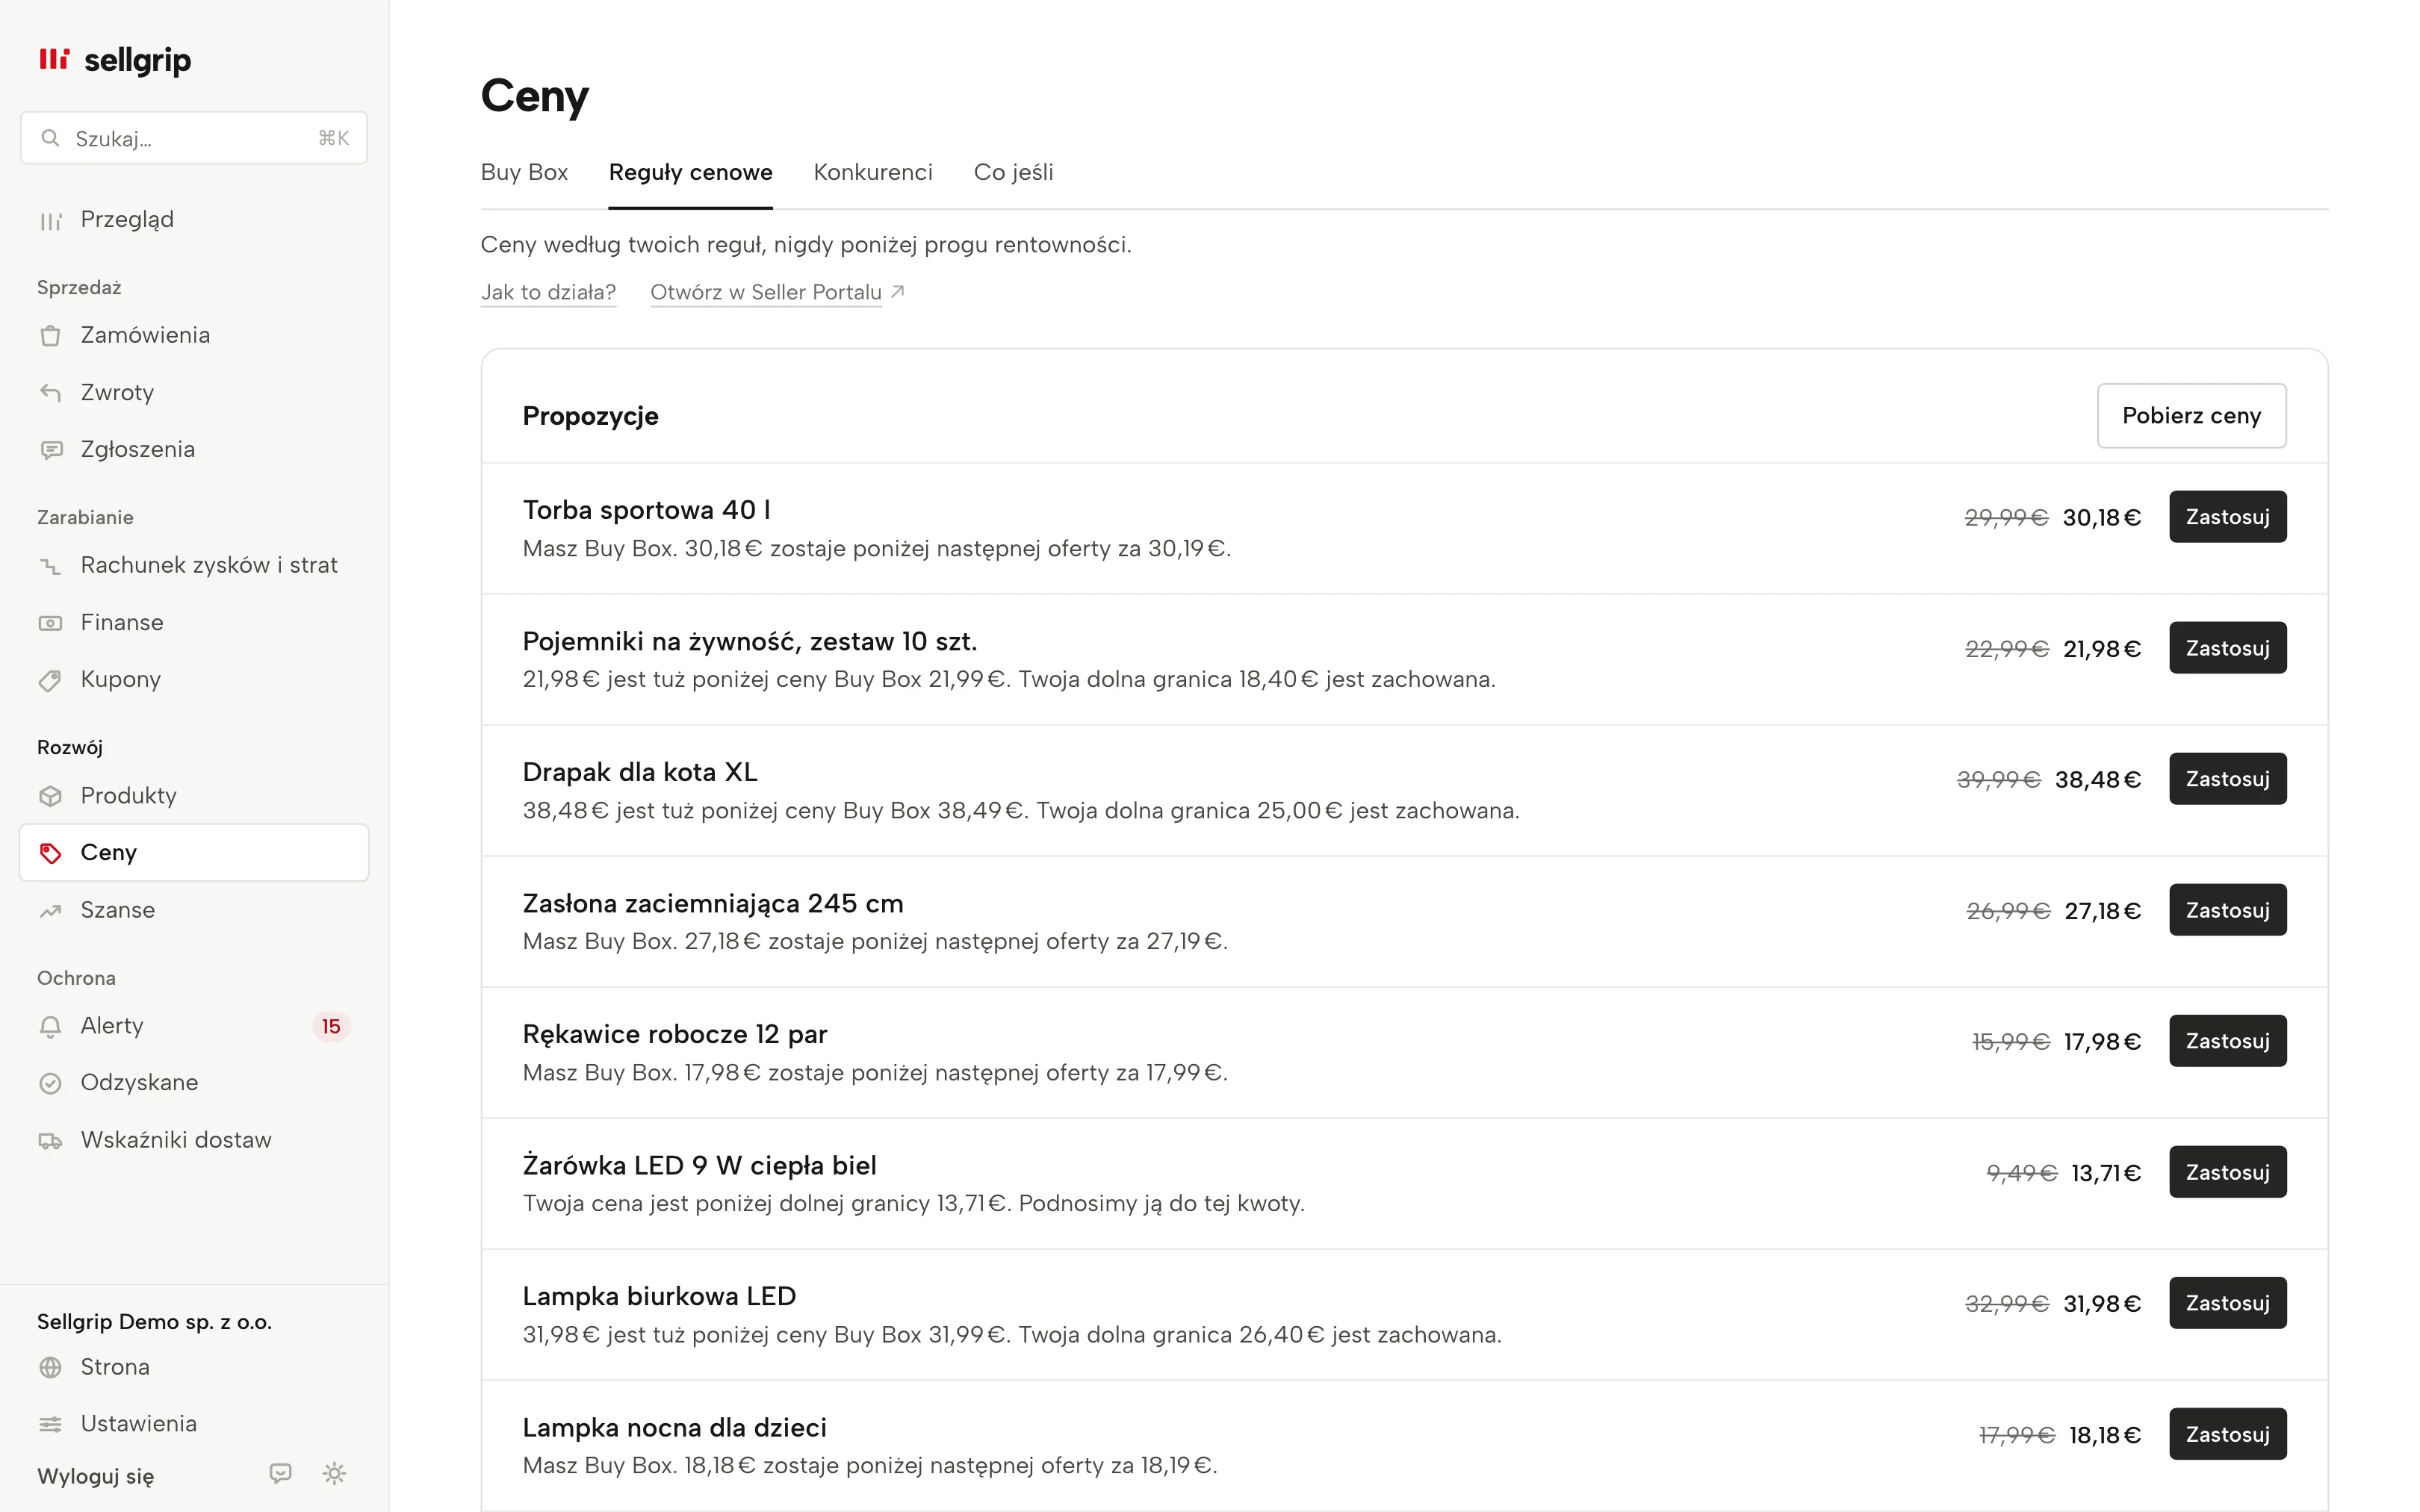
Task: Open the Zgłoszenia messages icon
Action: click(x=50, y=450)
